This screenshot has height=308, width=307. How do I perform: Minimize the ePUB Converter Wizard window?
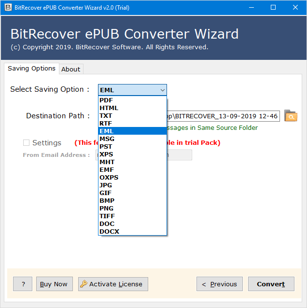tap(251, 7)
